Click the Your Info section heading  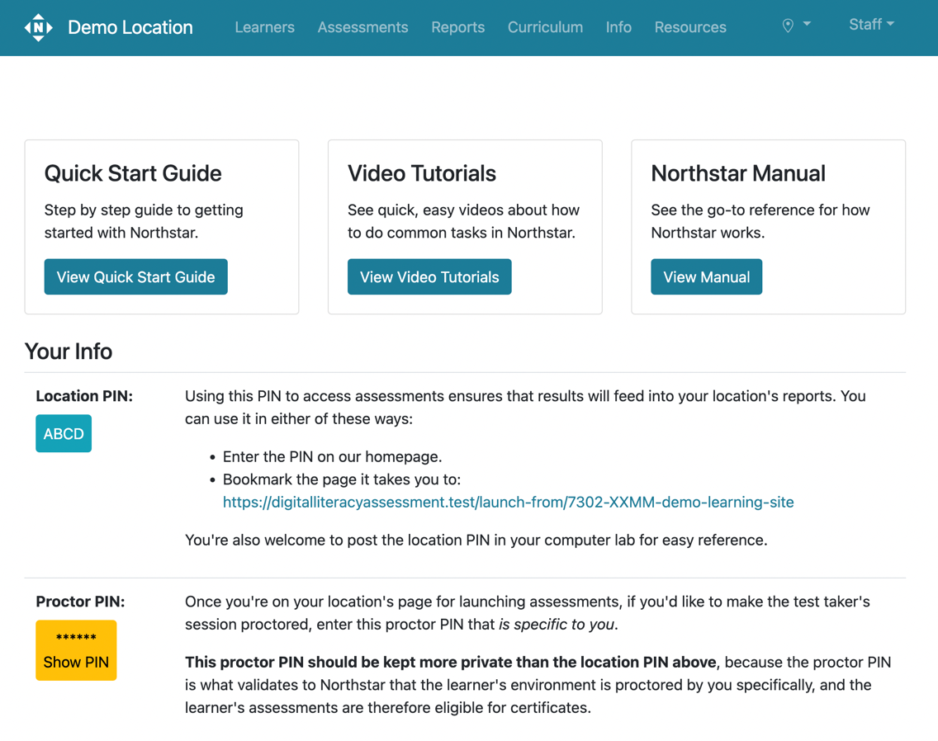point(69,352)
